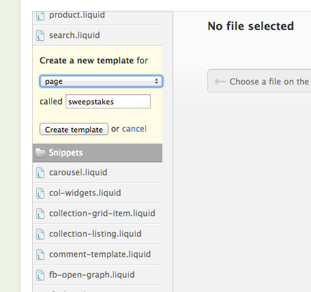Click the cancel link
The image size is (311, 292).
point(134,129)
